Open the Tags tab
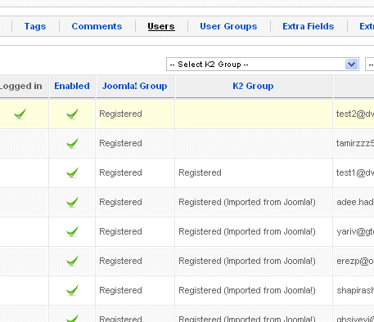 click(x=35, y=26)
